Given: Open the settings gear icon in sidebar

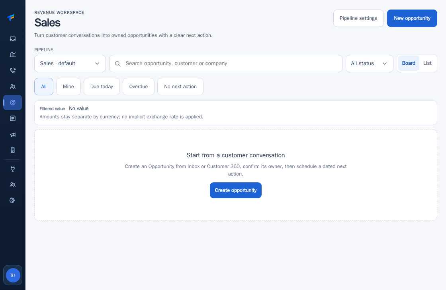Looking at the screenshot, I should [12, 200].
